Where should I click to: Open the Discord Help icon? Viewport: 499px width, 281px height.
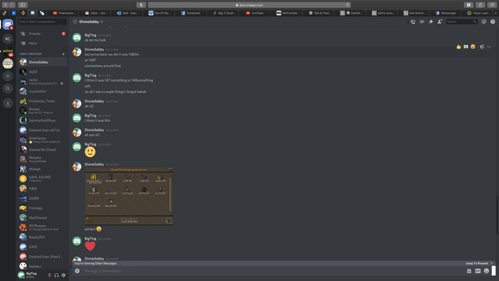[x=493, y=22]
